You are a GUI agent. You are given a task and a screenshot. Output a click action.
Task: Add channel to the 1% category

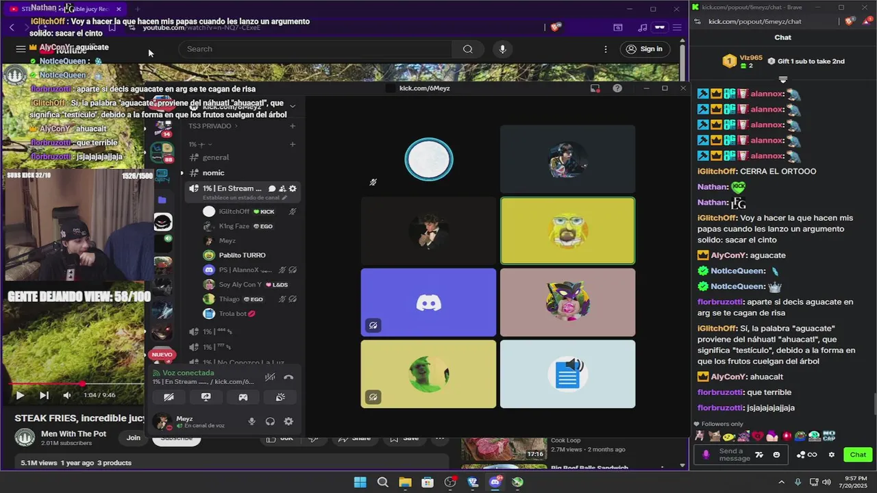point(293,144)
